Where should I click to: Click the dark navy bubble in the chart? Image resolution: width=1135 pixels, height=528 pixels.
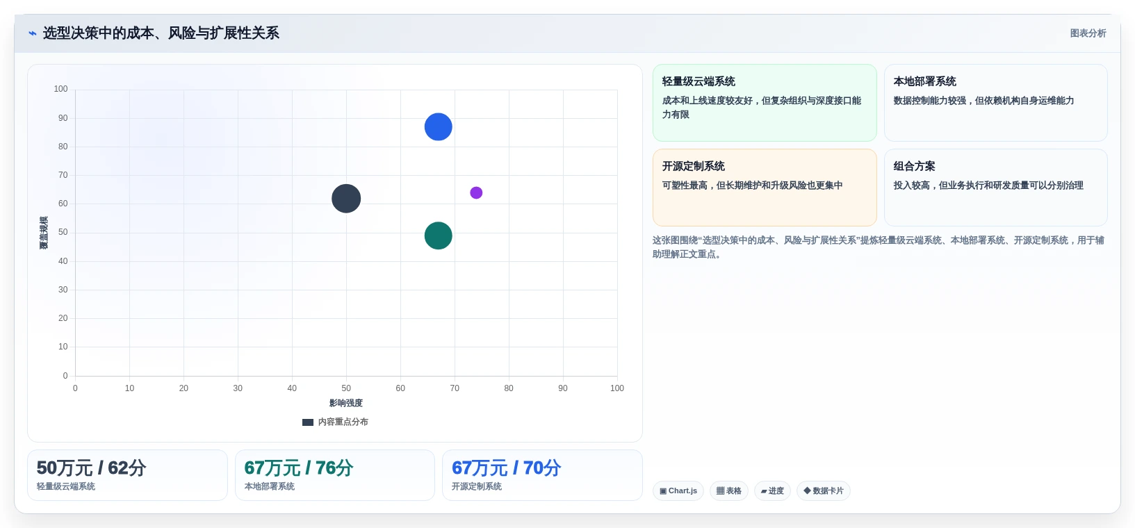(346, 199)
